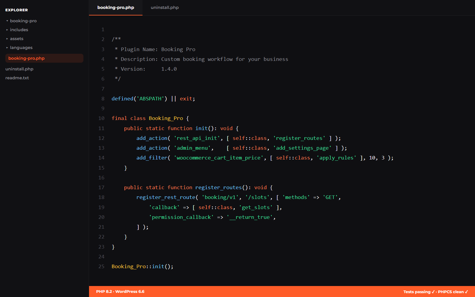Viewport: 475px width, 297px height.
Task: Click the 'permission_callback' key
Action: click(x=181, y=217)
